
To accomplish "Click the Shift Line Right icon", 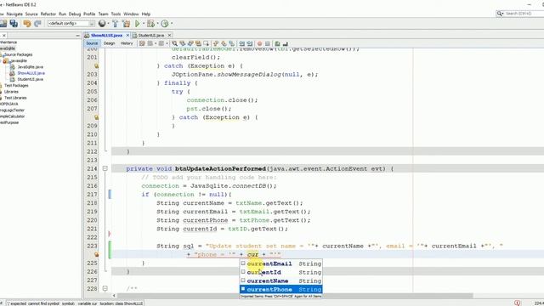I will (x=250, y=43).
